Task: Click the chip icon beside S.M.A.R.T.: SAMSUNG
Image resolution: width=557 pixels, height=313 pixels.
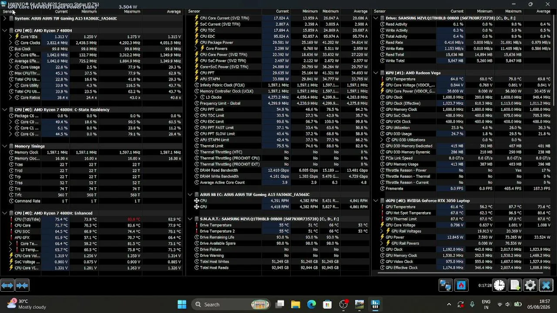Action: coord(196,219)
